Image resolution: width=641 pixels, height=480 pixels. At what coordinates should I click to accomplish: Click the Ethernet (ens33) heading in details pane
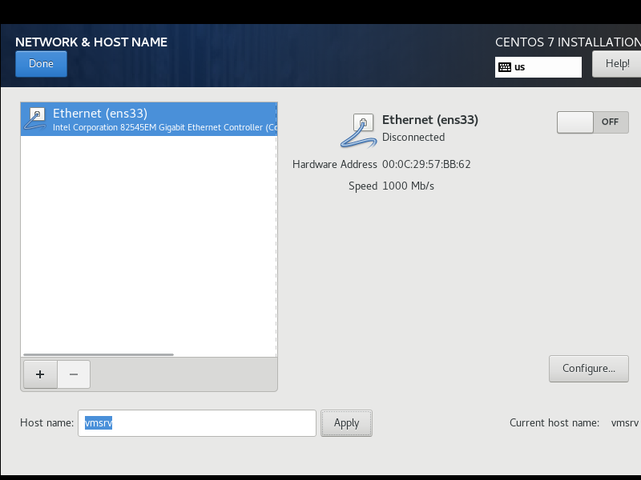coord(430,120)
